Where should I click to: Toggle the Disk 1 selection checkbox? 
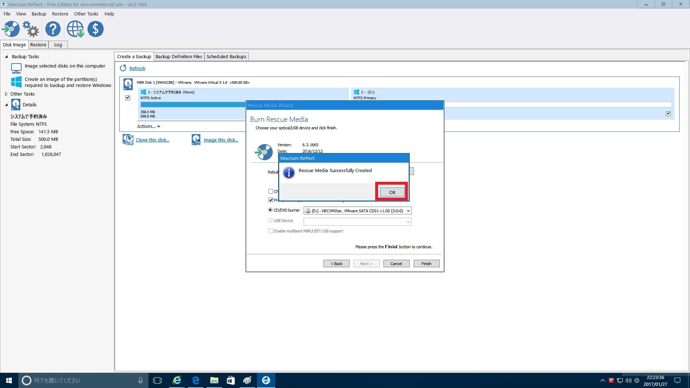click(x=128, y=98)
